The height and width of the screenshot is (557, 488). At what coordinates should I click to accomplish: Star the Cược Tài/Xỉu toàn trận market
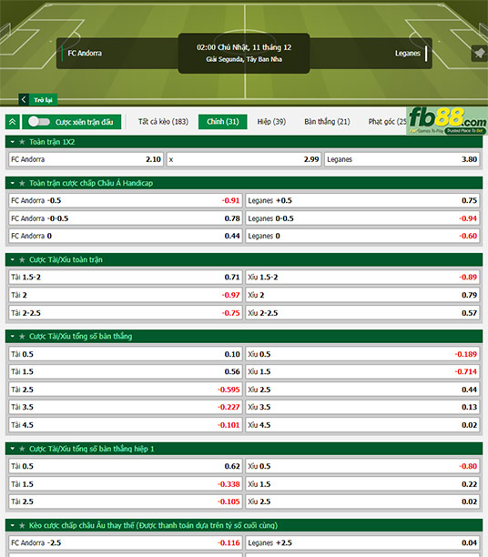pos(22,260)
